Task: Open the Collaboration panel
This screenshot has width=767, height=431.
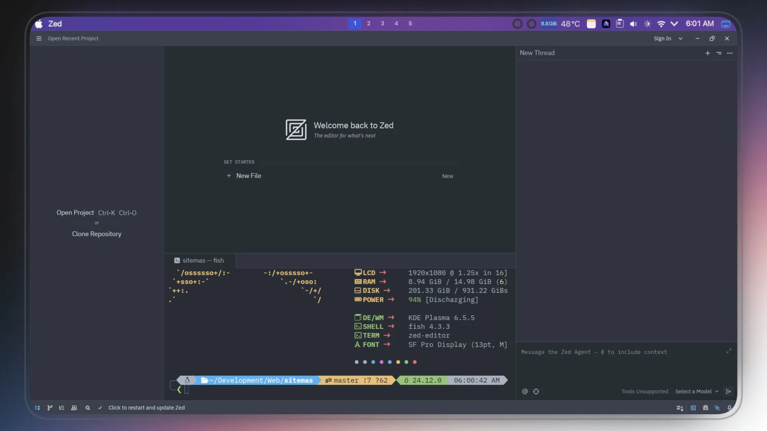Action: click(74, 408)
